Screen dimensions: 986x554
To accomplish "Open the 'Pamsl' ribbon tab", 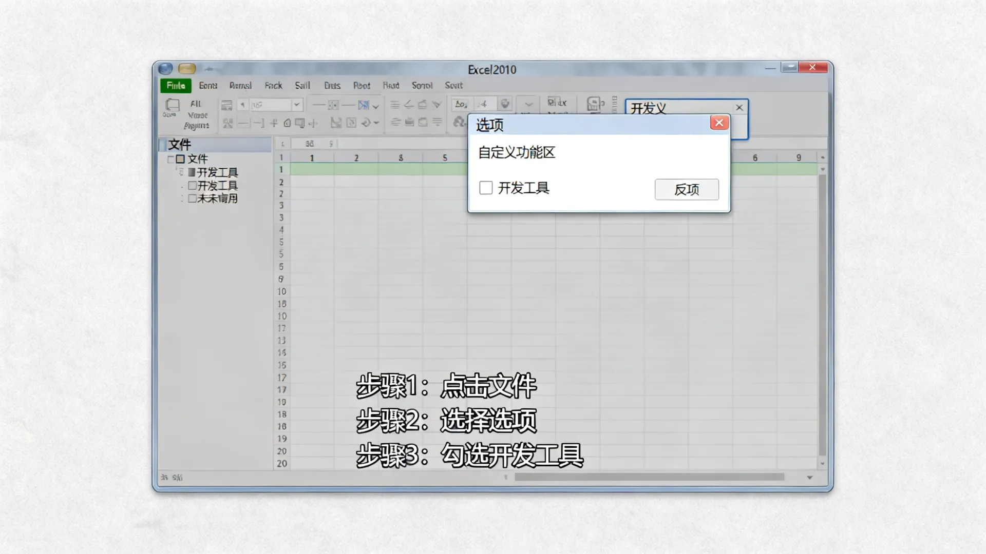I will (240, 86).
